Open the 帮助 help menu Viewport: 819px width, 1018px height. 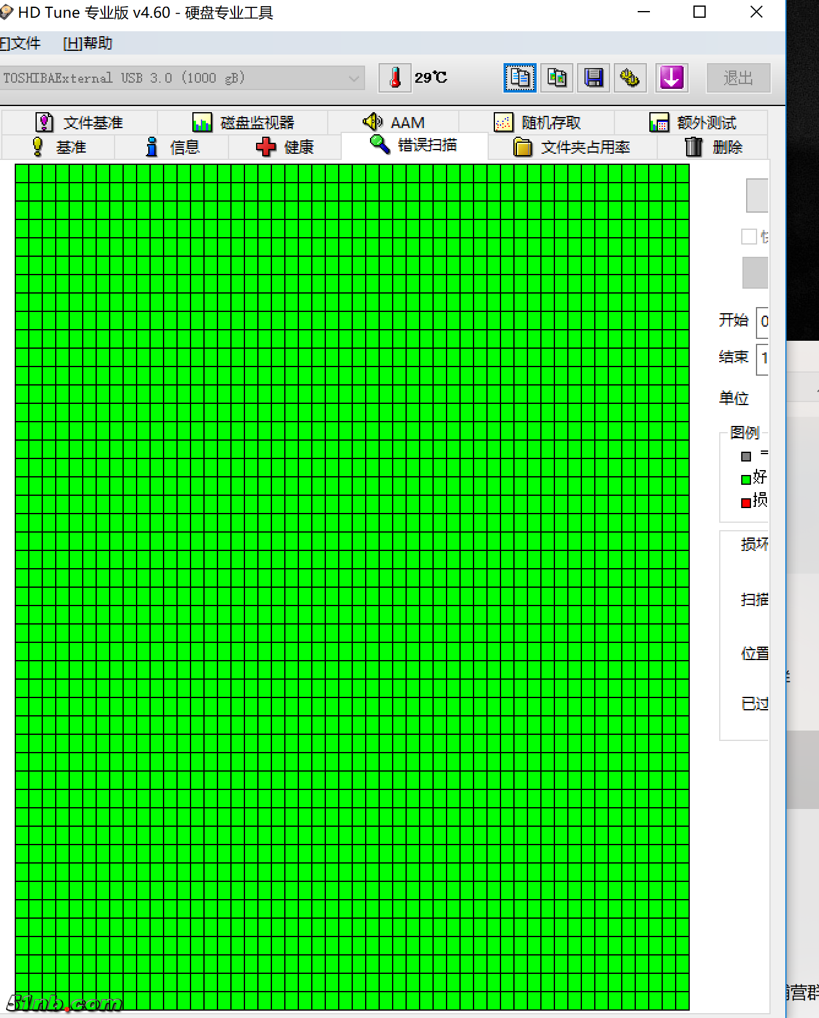(88, 44)
